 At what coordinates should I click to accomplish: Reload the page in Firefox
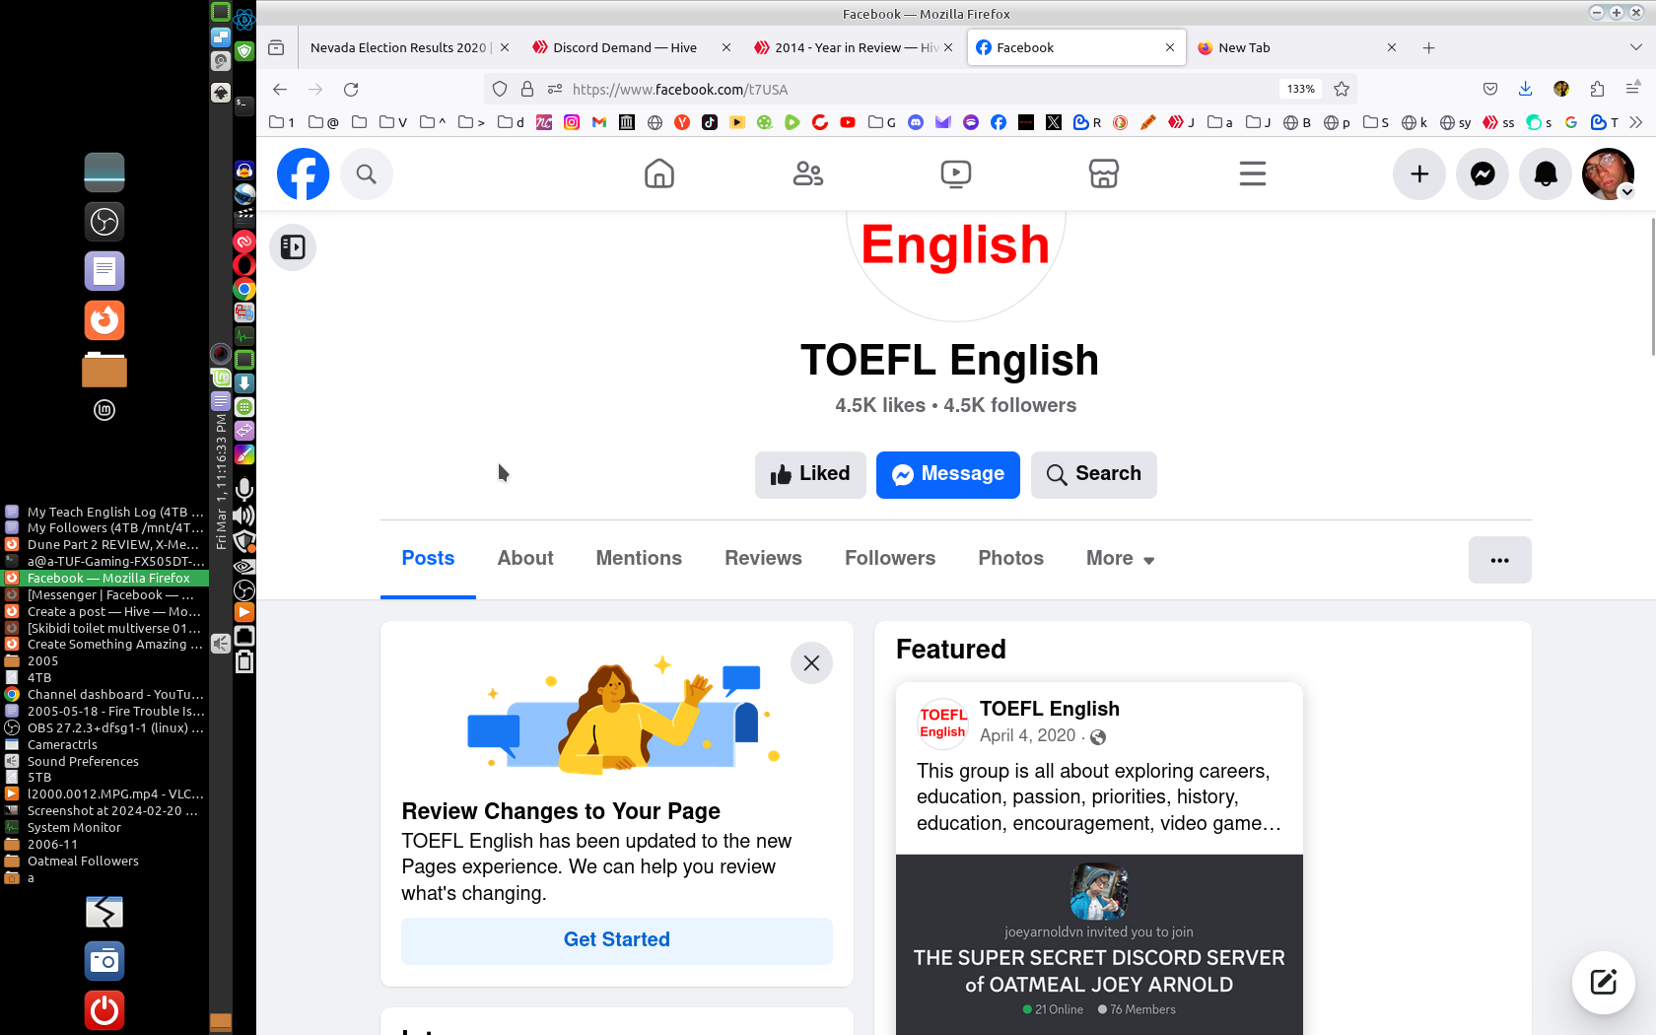pos(351,89)
